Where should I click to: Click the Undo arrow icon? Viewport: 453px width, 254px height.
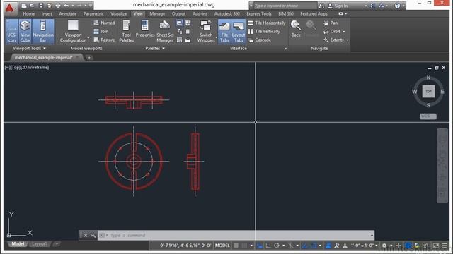click(x=67, y=6)
